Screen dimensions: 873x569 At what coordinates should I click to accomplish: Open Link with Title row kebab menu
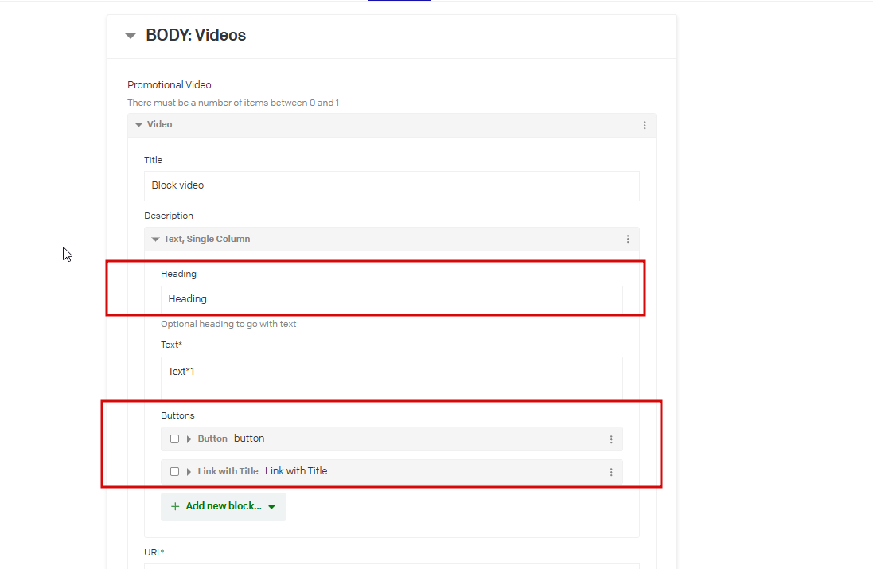point(611,472)
